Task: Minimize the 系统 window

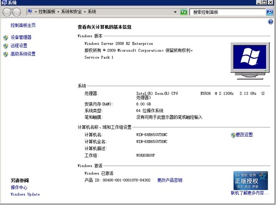Action: tap(259, 2)
